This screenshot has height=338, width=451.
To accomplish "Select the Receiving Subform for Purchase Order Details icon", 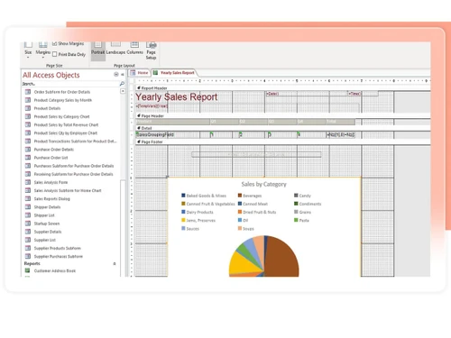I will [28, 174].
